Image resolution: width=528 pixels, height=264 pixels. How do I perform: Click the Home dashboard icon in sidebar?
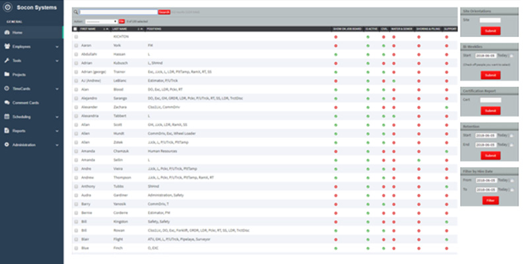point(7,32)
